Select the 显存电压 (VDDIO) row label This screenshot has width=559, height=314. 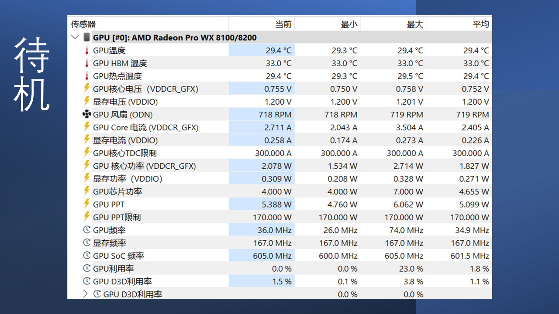click(125, 102)
